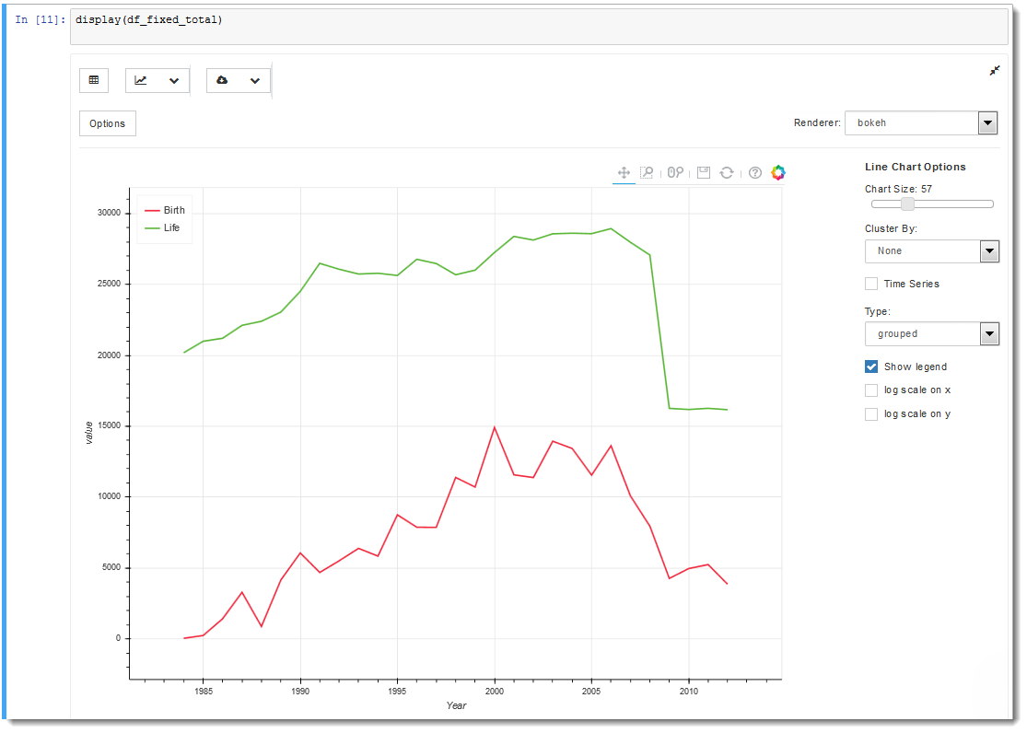Click the Options button
Screen dimensions: 1027x733
click(x=107, y=122)
